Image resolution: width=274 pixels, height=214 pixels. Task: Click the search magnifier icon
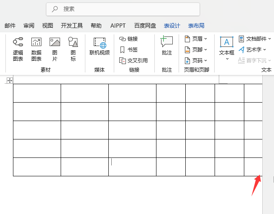[55, 9]
